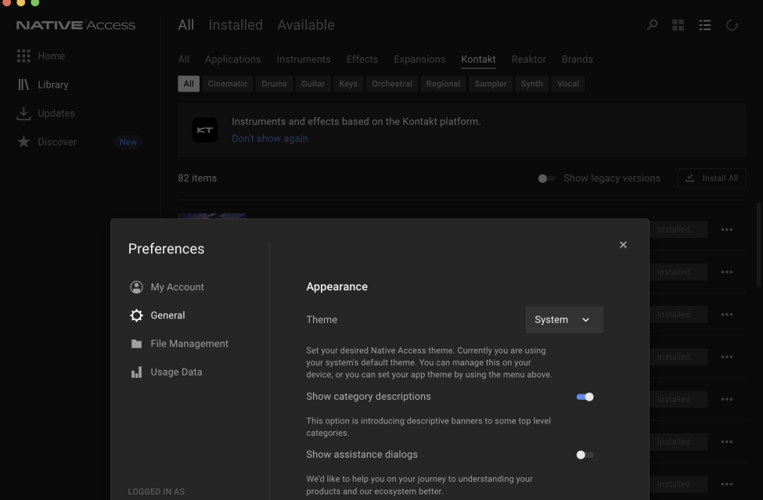
Task: Click the Install All button
Action: 711,178
